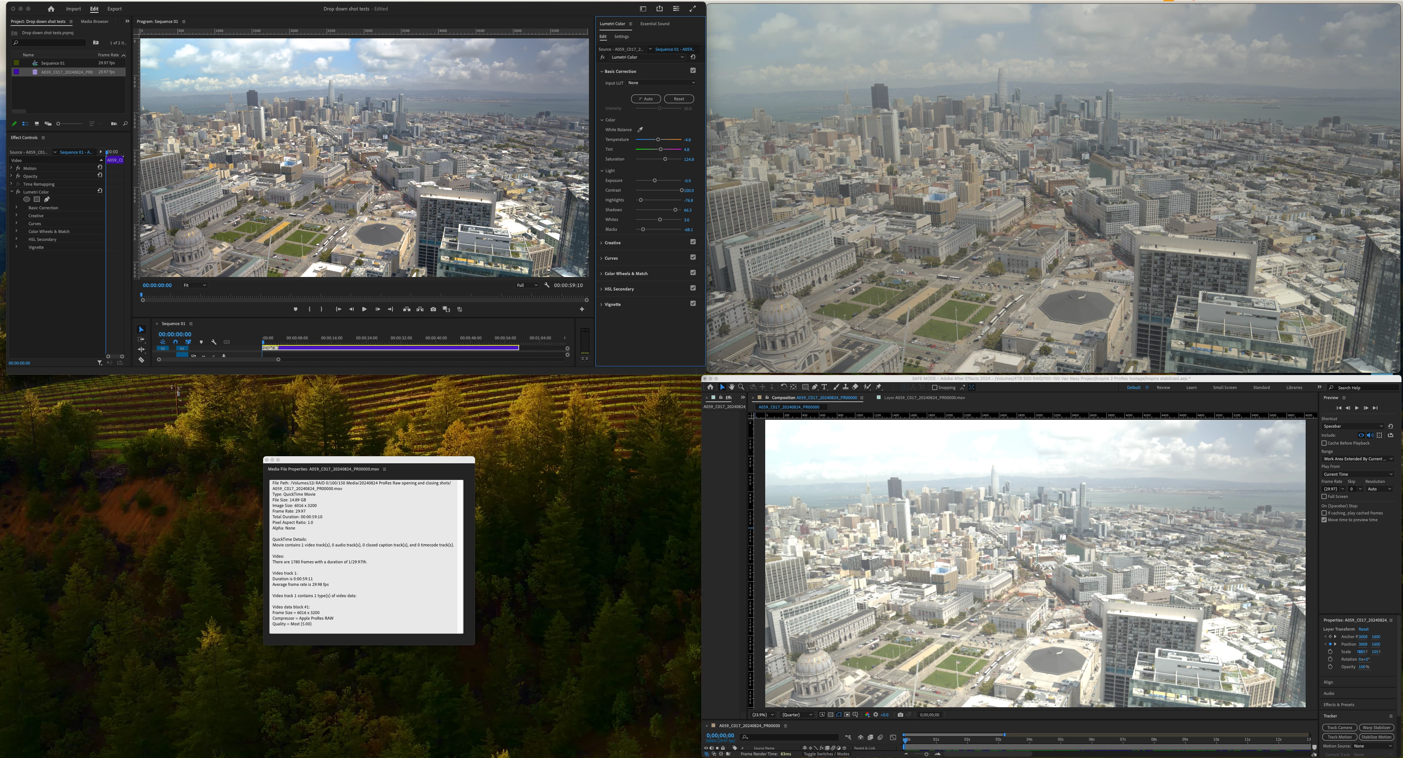Open the Fit zoom level dropdown
The width and height of the screenshot is (1403, 758).
(194, 285)
